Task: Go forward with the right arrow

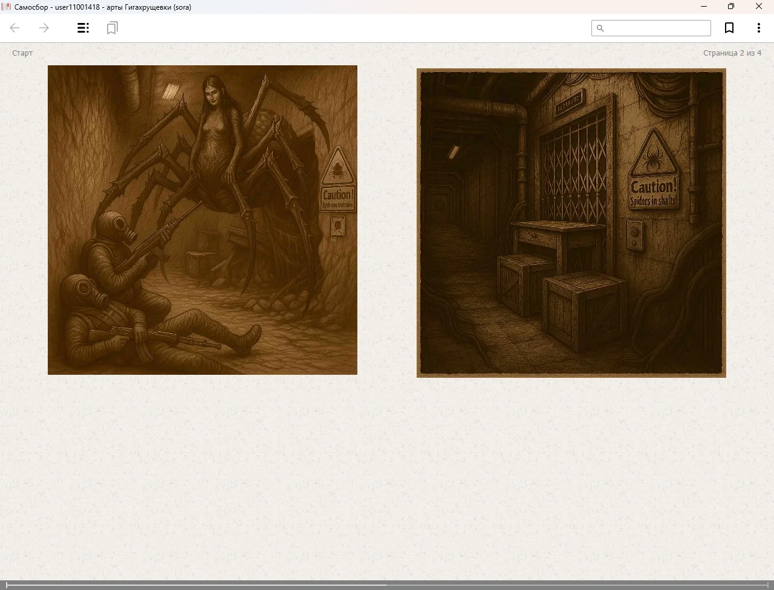Action: point(44,28)
